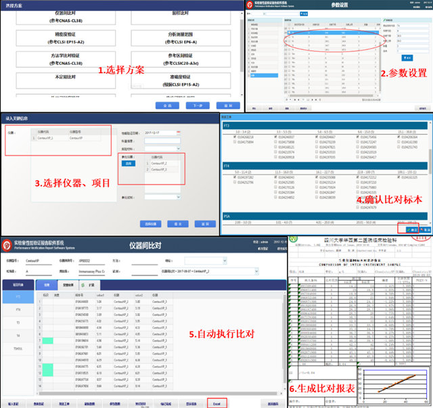433x408 pixels.
Task: Uncheck FT4 sample 0104161325
Action: (x=398, y=177)
